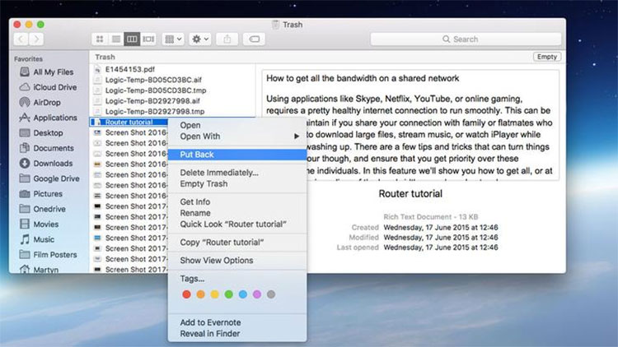Click the document preview text area
Screen dimensions: 618x347
click(x=410, y=125)
